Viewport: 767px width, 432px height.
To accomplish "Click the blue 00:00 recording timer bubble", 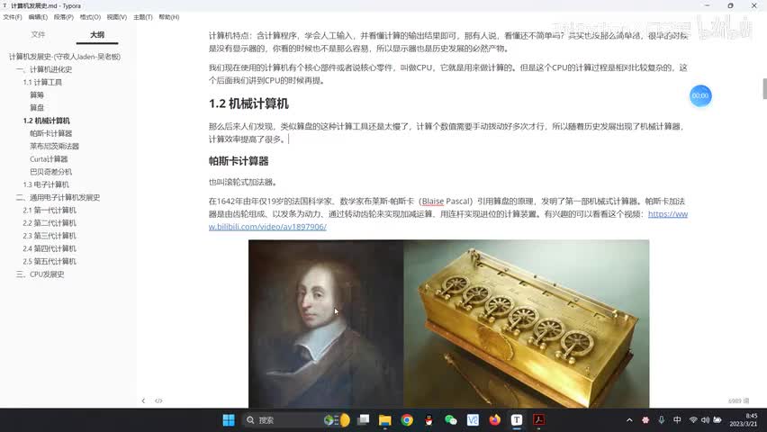I will click(x=700, y=96).
